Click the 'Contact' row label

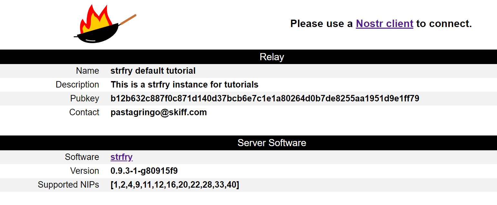coord(84,112)
